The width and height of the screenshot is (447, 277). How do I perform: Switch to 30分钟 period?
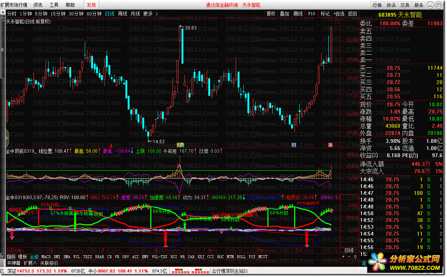(76, 14)
